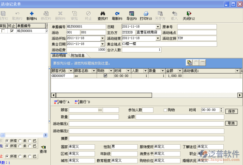Click the 查询 query icon in left panel
This screenshot has height=165, width=243.
point(43,147)
